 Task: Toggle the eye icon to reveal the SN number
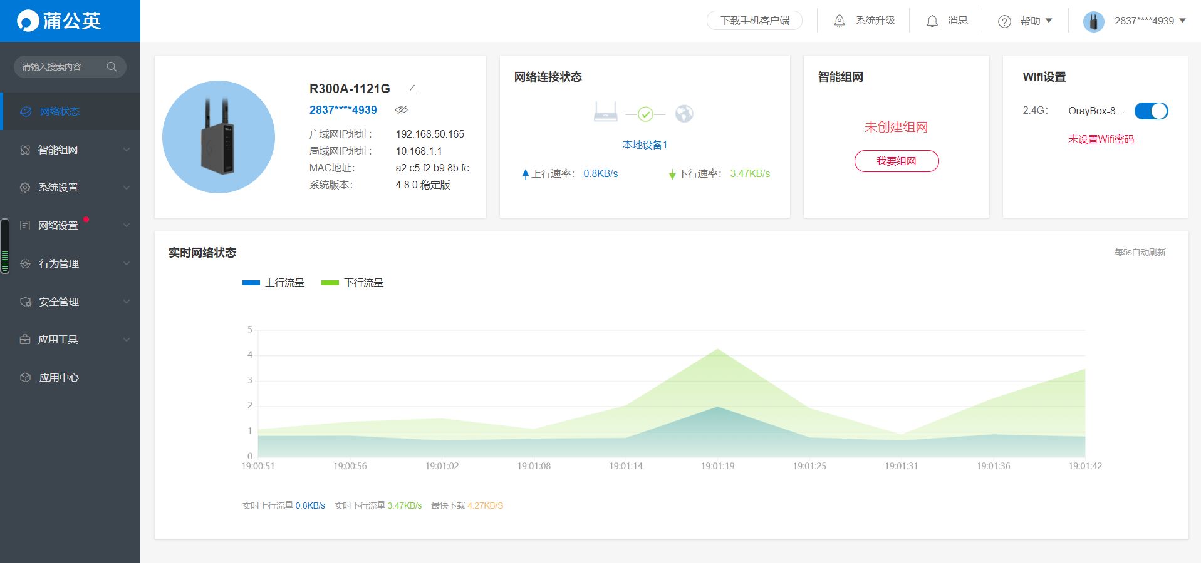(x=401, y=110)
